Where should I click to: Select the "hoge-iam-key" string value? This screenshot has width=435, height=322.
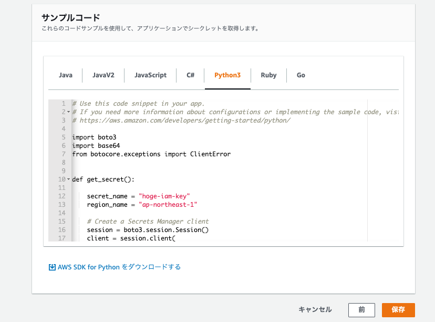click(166, 196)
